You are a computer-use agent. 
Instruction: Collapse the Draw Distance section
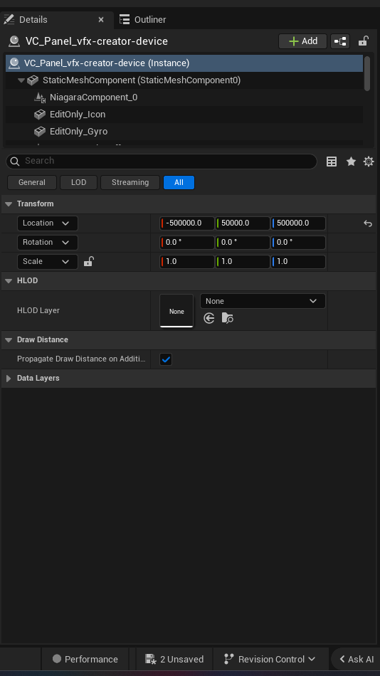tap(9, 339)
